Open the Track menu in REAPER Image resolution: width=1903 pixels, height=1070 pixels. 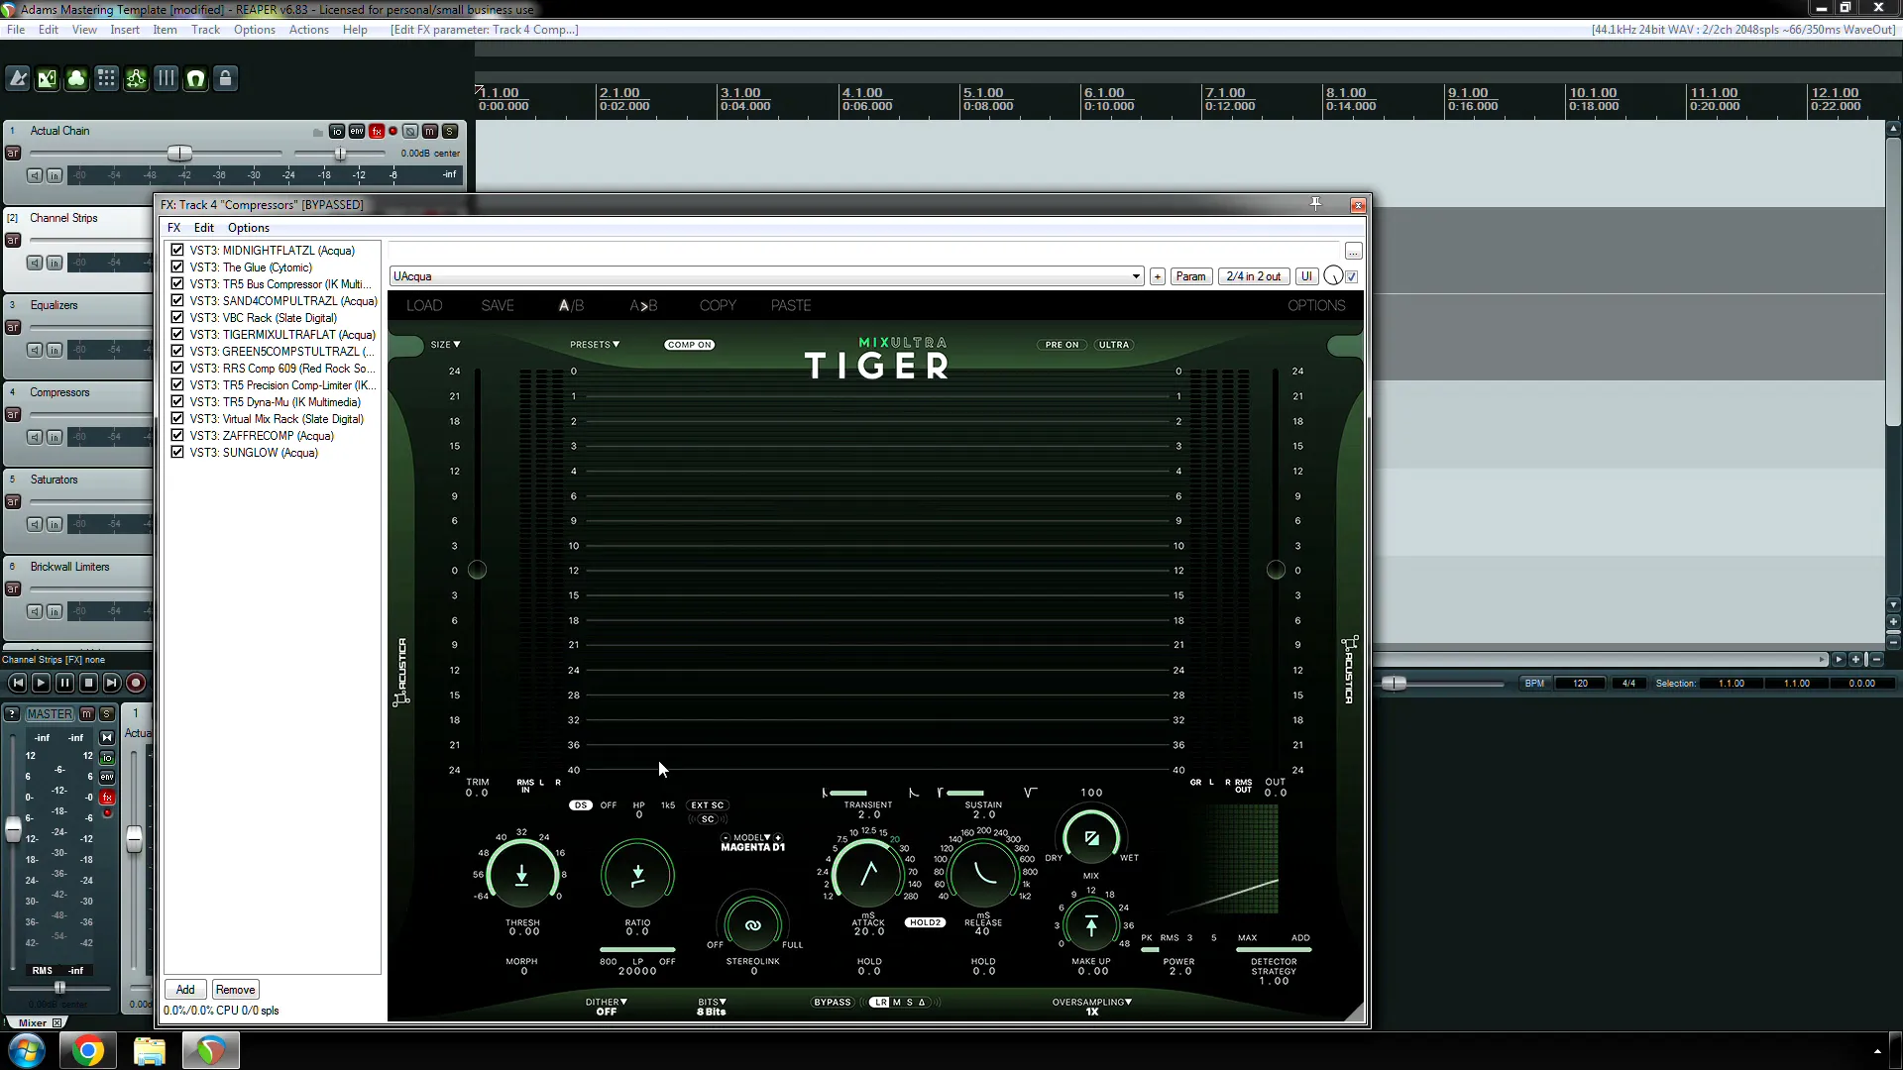click(x=205, y=30)
